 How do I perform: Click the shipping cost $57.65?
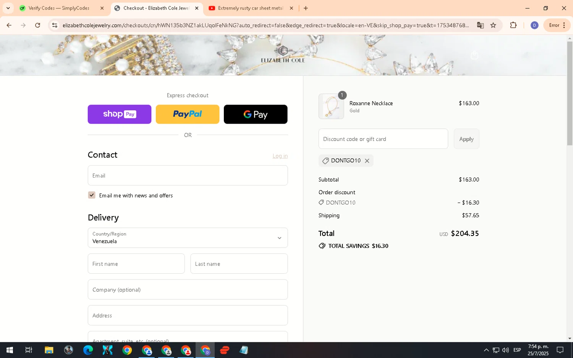click(470, 215)
